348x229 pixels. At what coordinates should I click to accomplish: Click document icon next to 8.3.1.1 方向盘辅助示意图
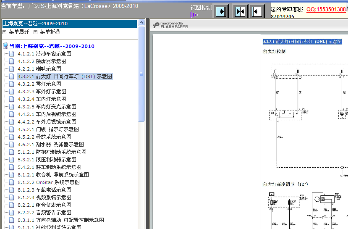[x=12, y=220]
